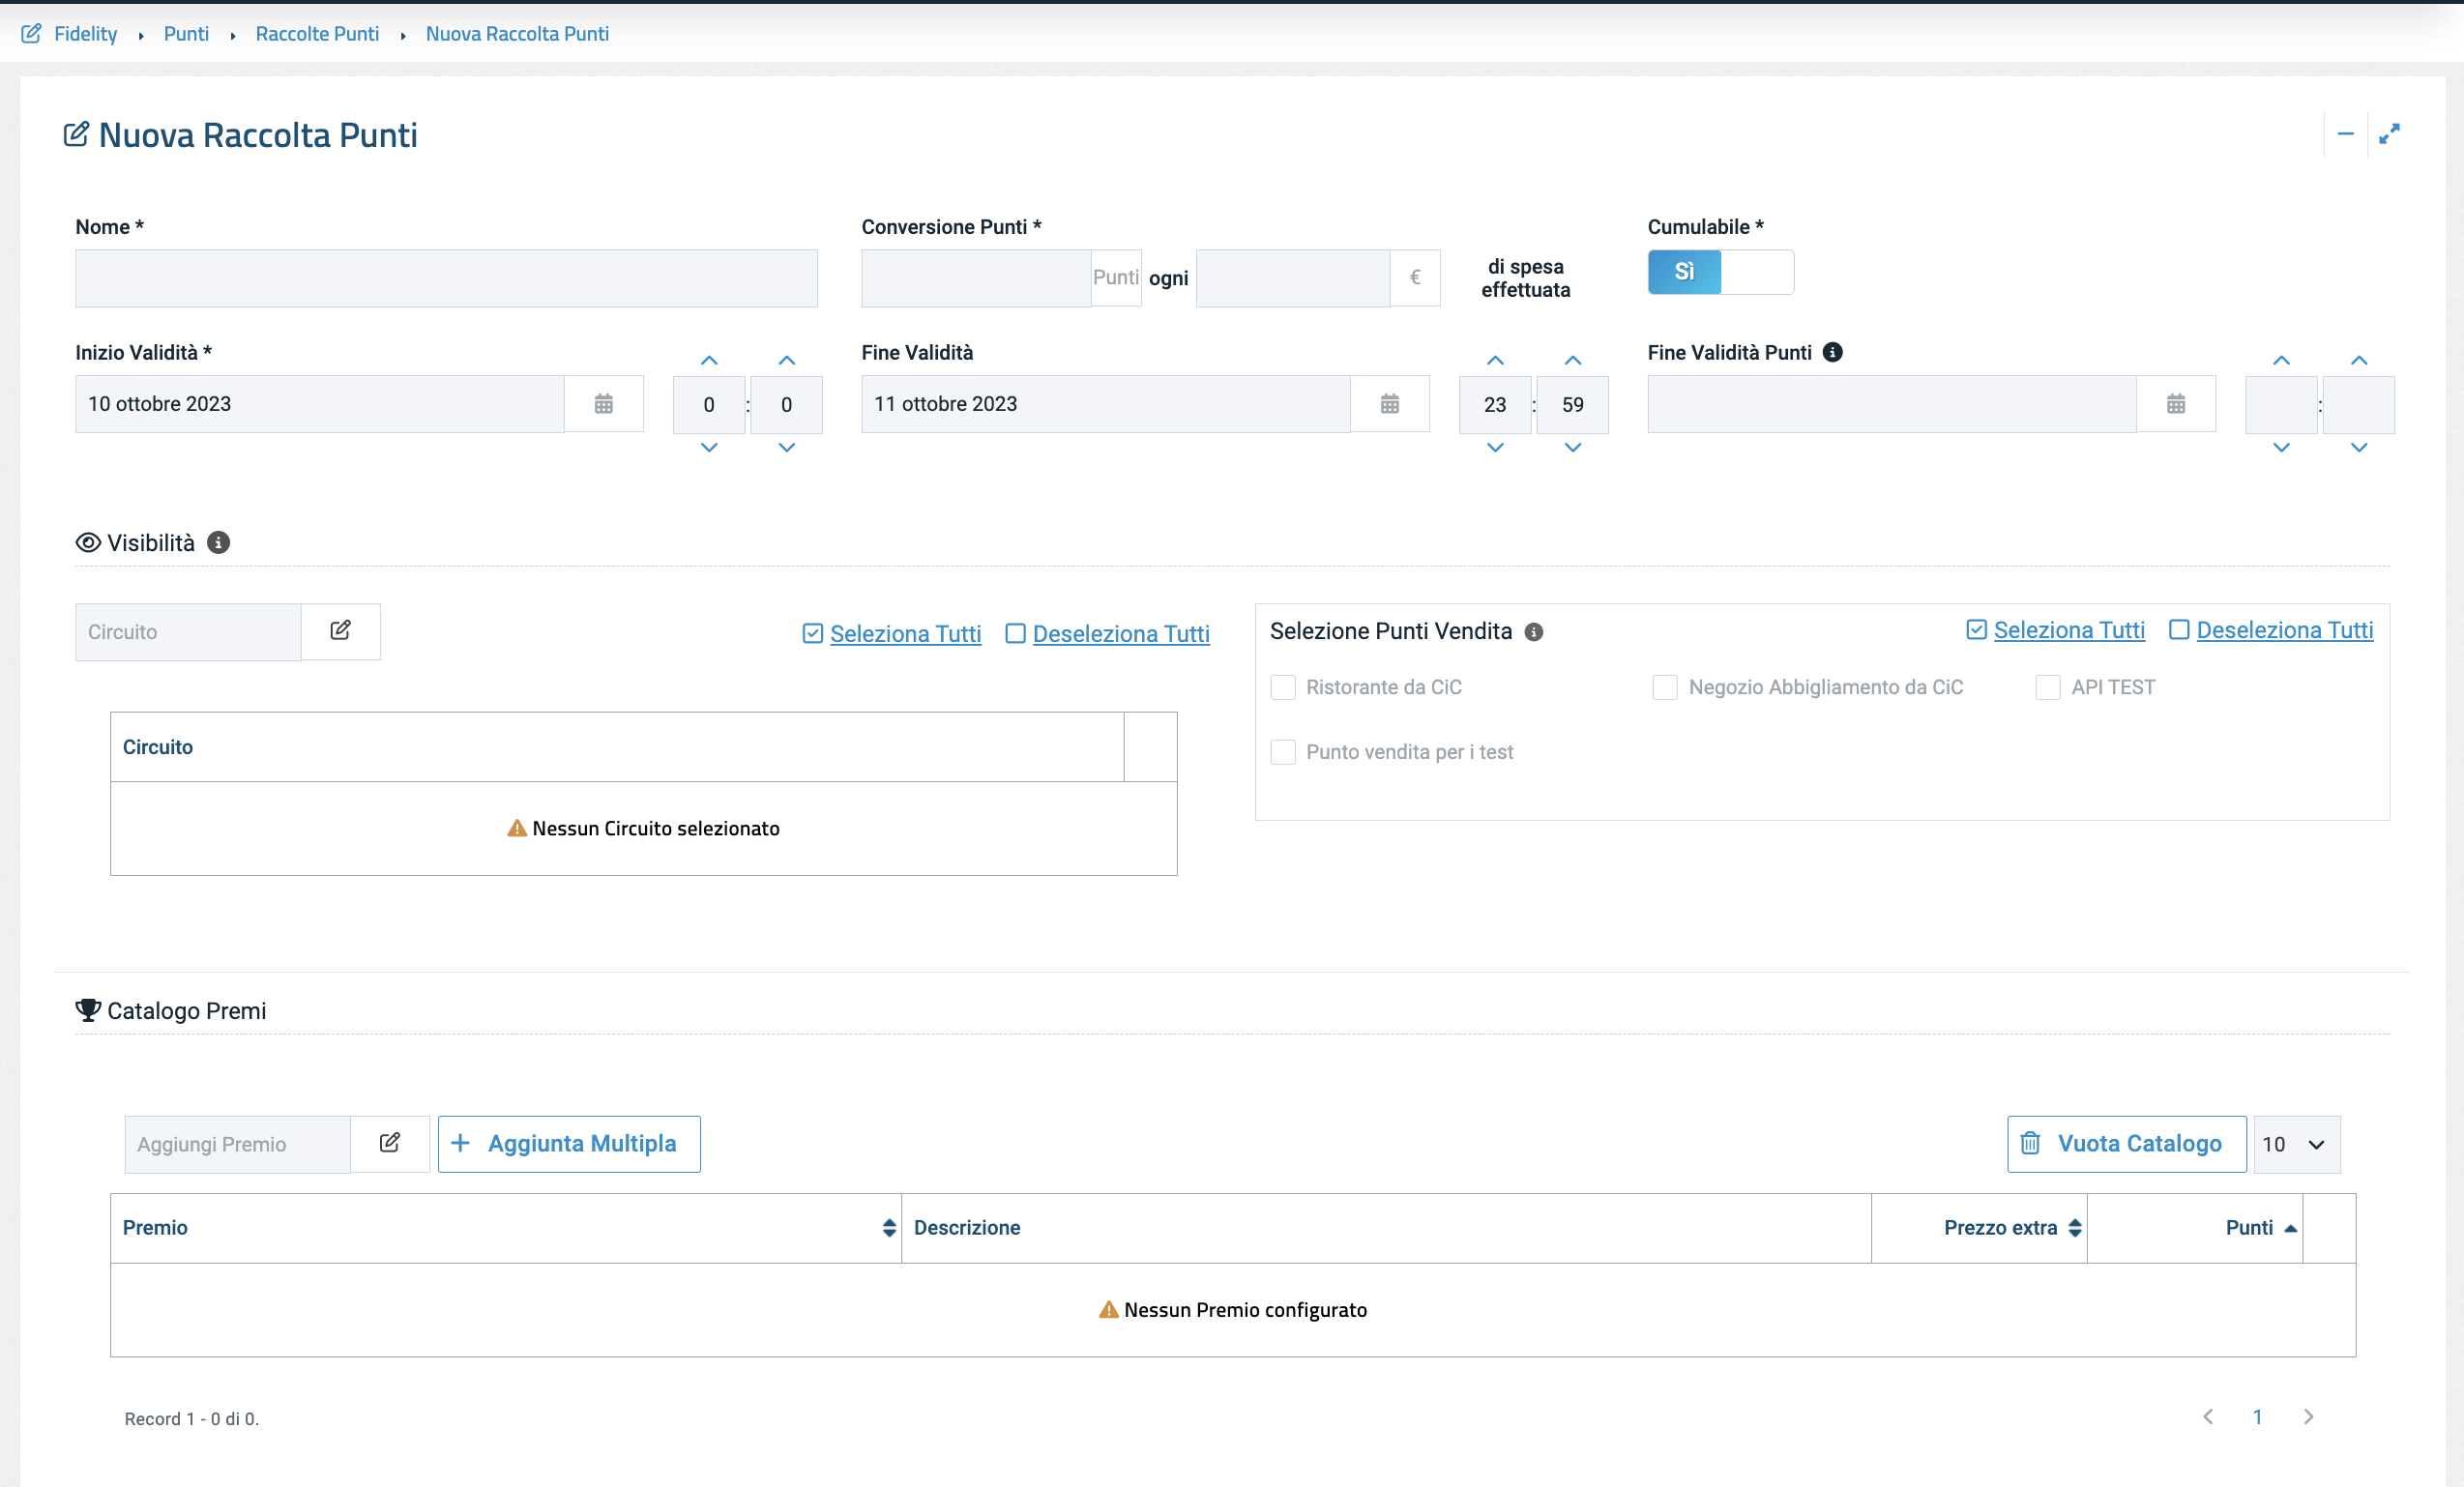Go to previous page of catalog

[2208, 1416]
